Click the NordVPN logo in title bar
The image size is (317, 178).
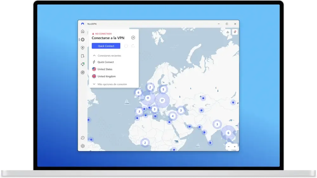[x=82, y=24]
